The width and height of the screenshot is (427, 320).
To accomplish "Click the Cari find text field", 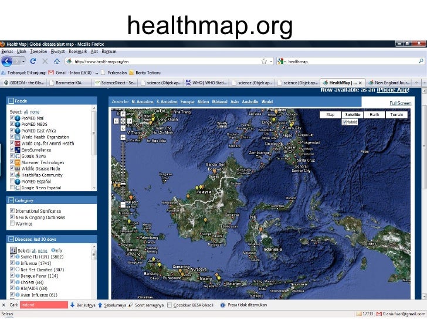I will coord(43,305).
